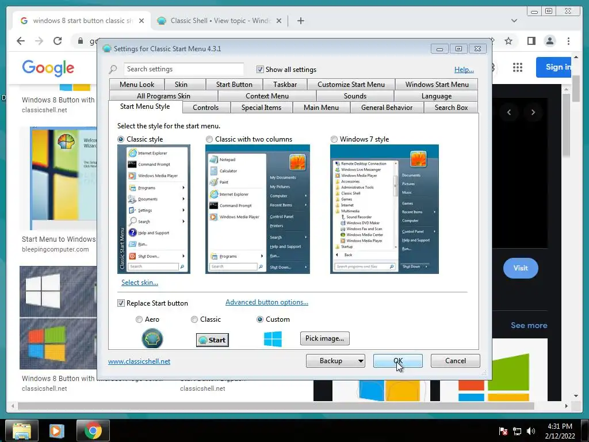Choose the Custom start button option

coord(259,319)
